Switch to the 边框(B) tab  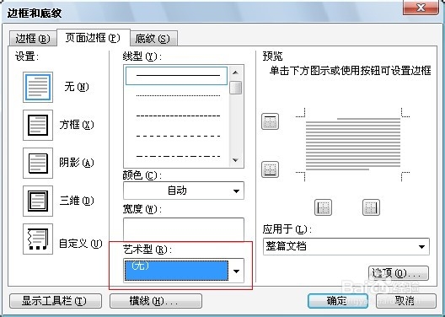point(33,38)
